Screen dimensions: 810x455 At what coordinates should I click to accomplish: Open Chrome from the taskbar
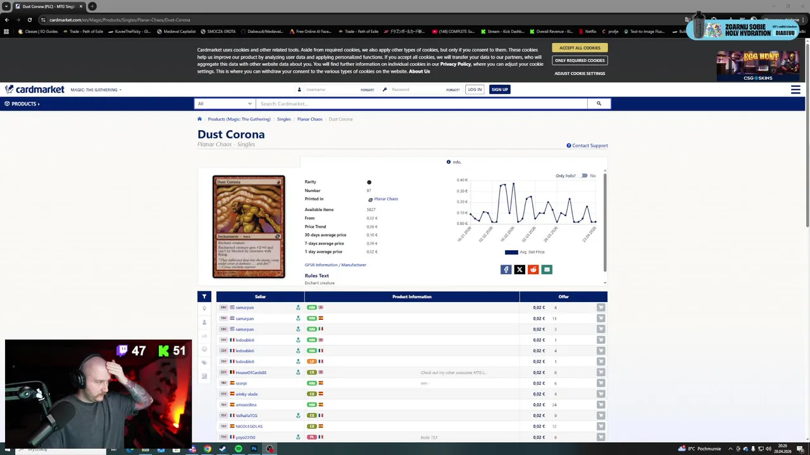(208, 449)
